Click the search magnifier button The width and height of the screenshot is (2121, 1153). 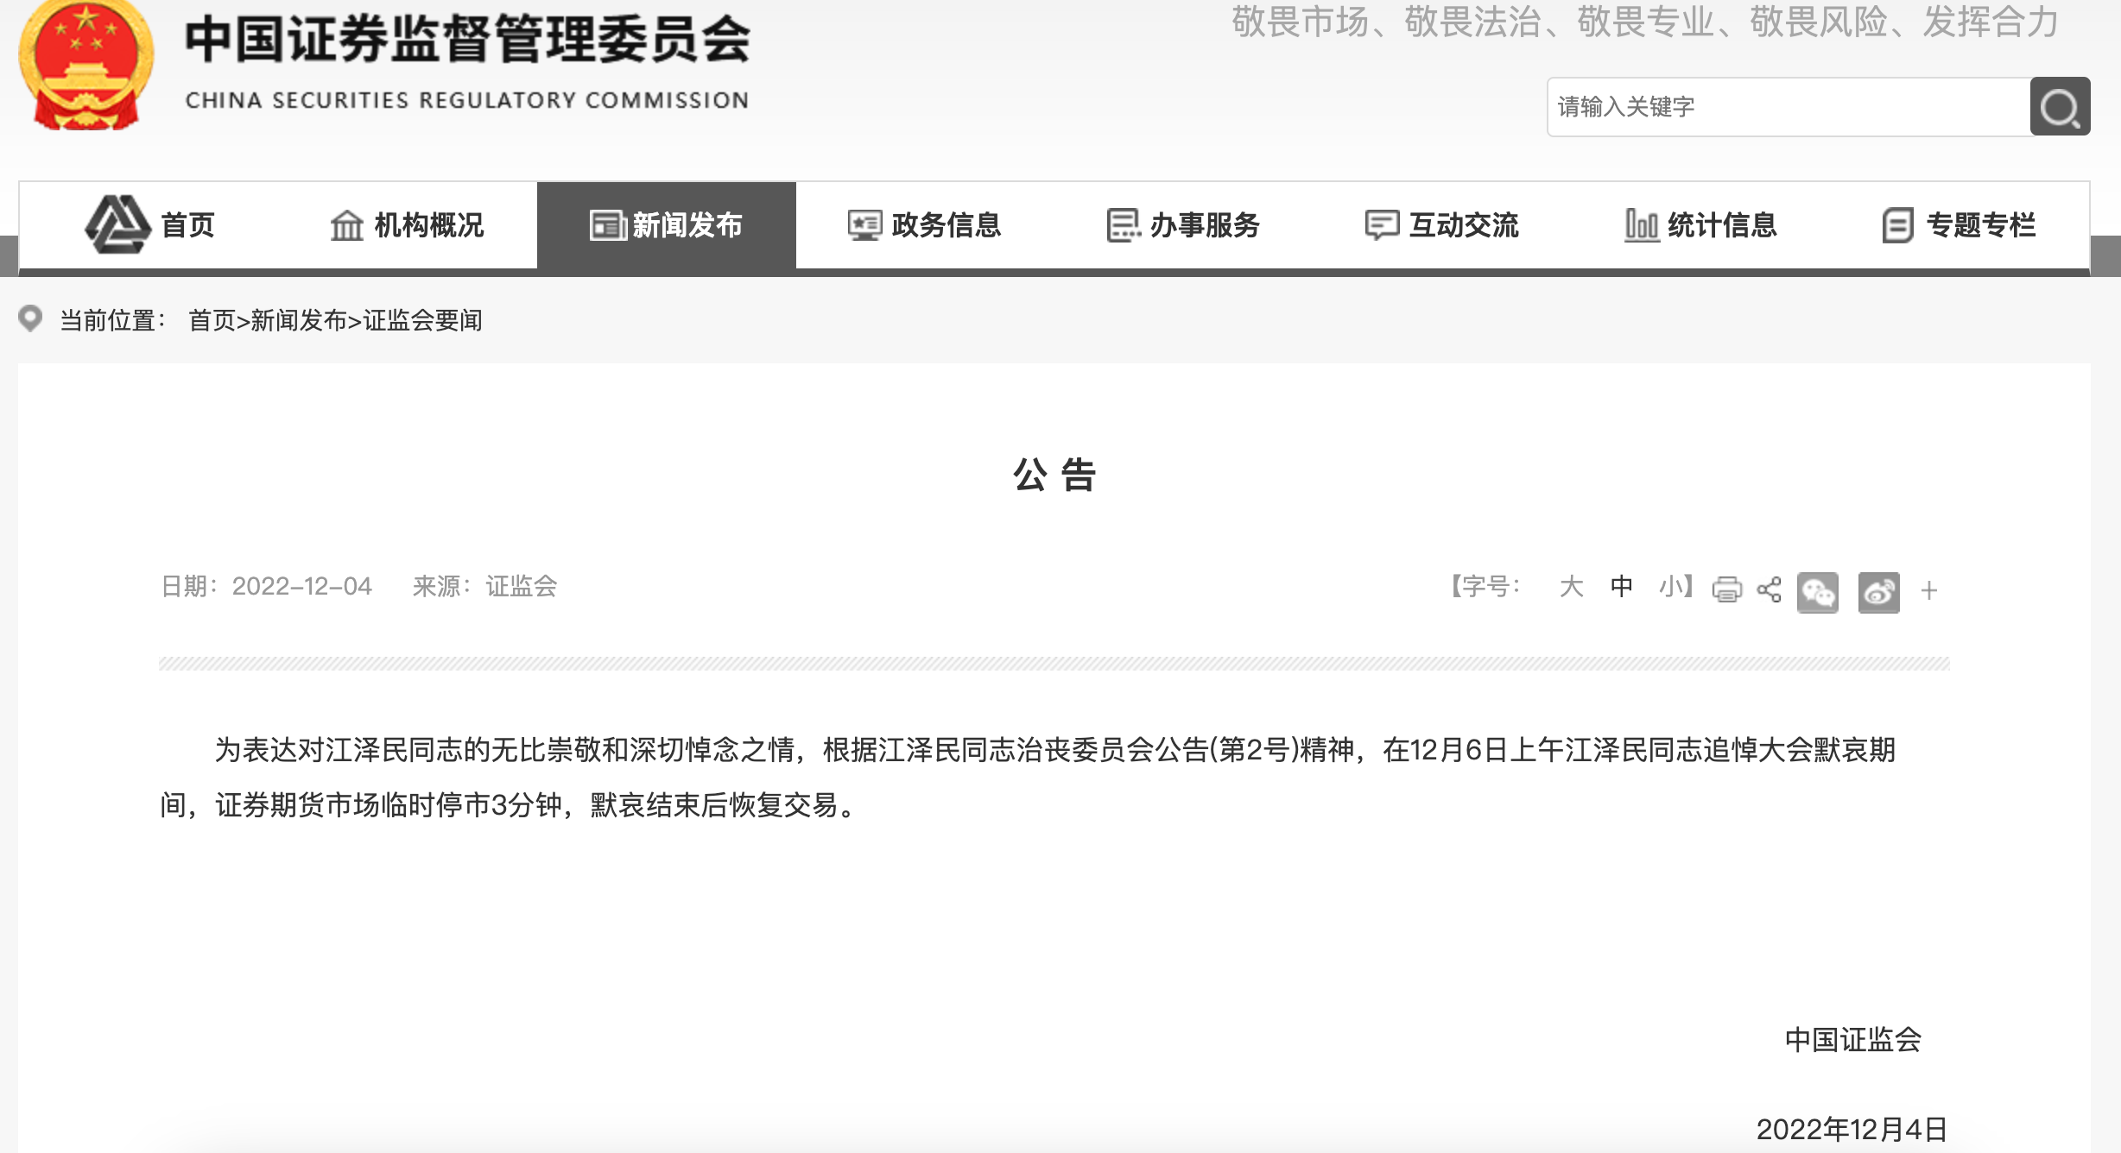(x=2060, y=107)
